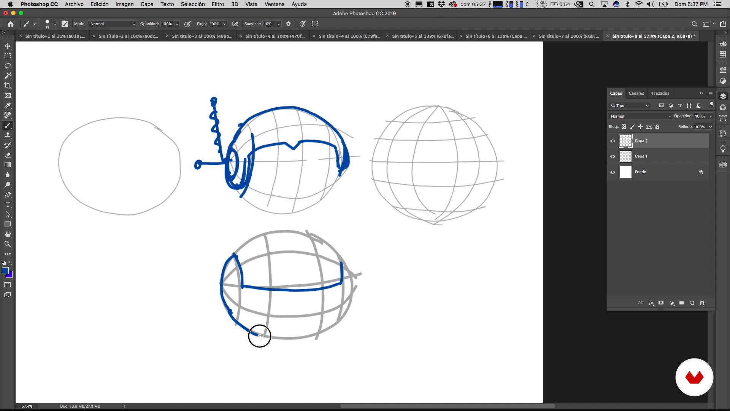Select the background color swatch
The image size is (730, 411).
tap(11, 276)
